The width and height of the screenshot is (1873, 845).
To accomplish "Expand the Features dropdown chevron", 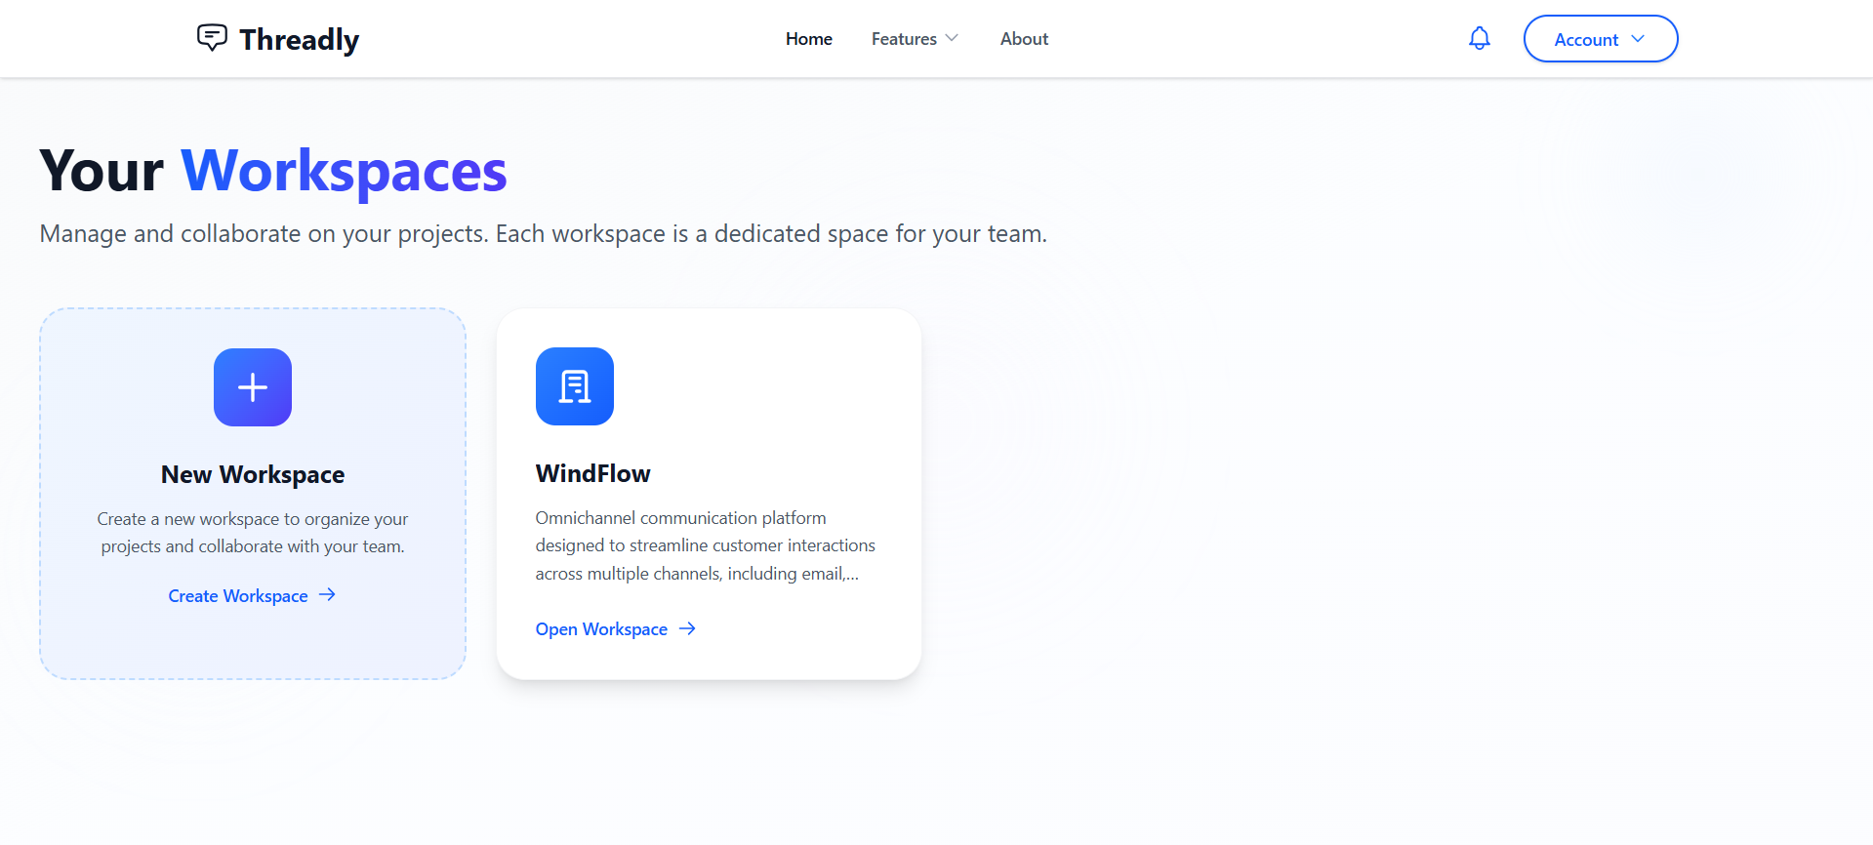I will pyautogui.click(x=952, y=38).
